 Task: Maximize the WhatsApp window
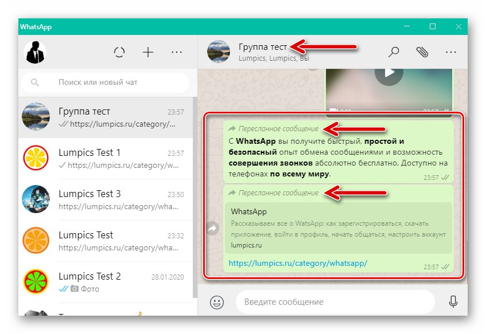pos(433,26)
